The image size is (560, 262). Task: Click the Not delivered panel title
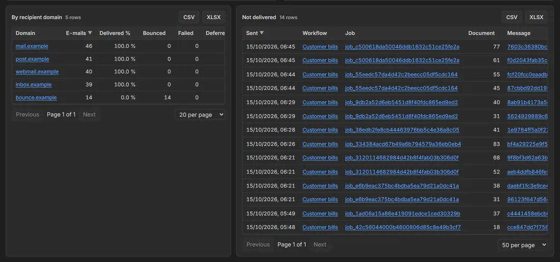click(x=259, y=17)
